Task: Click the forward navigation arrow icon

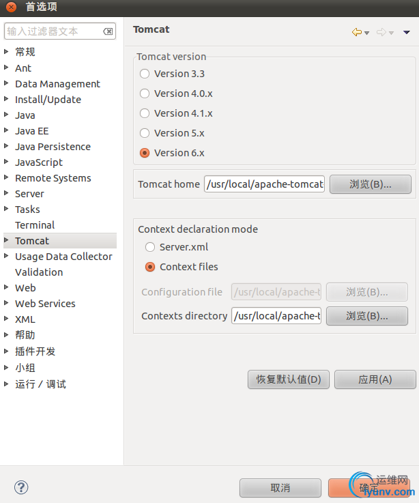Action: [x=381, y=32]
